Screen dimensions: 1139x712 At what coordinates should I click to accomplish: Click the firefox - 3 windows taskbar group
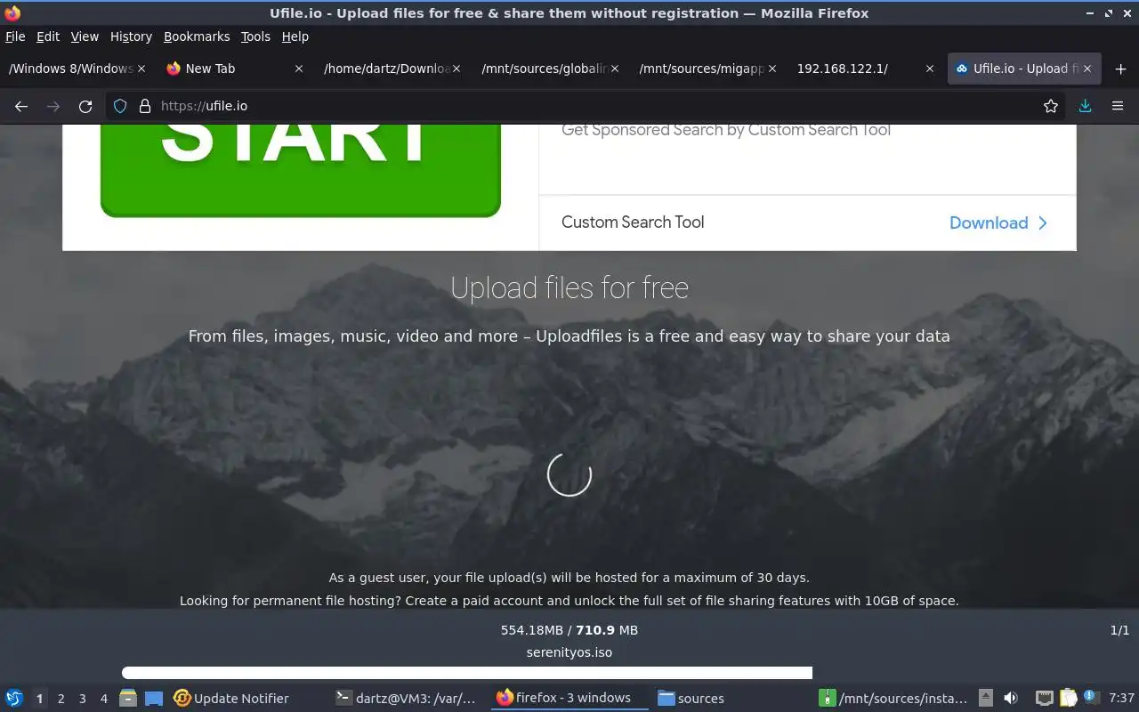coord(569,698)
